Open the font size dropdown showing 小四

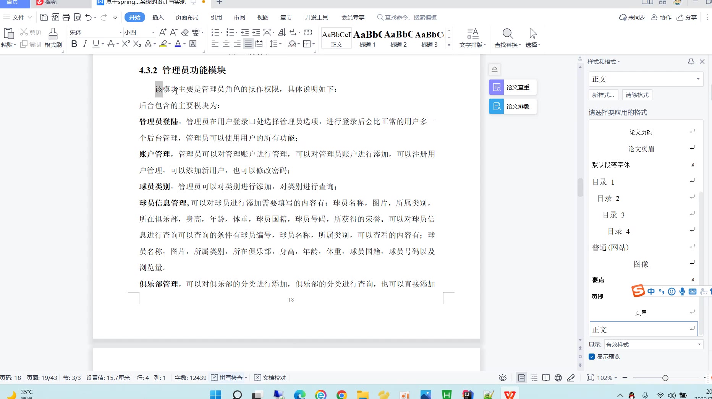coord(153,32)
